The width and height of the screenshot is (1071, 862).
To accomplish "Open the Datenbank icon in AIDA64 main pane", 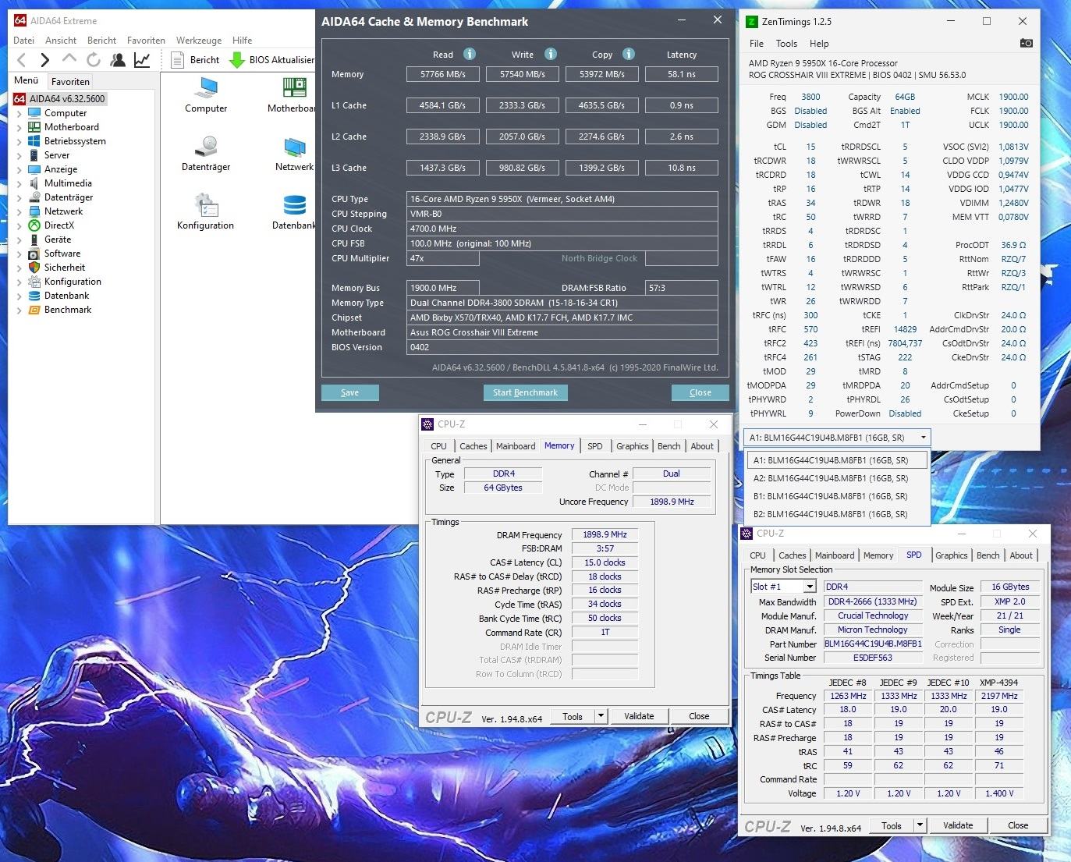I will [294, 212].
